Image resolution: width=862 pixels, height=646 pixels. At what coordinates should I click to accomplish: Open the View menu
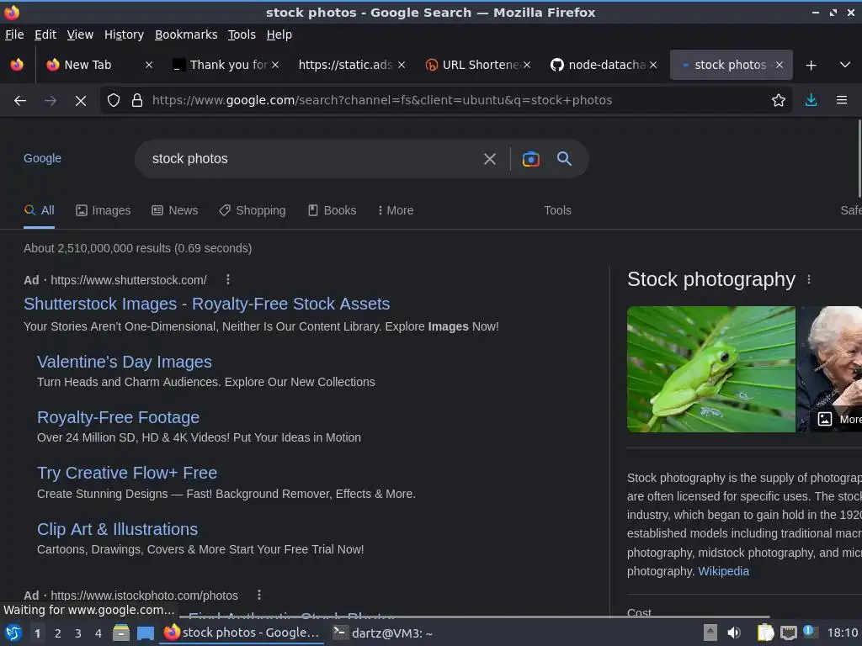80,34
